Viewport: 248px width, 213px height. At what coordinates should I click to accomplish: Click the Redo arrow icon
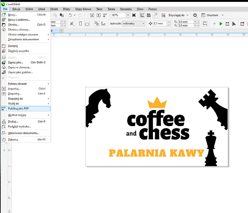click(x=80, y=15)
